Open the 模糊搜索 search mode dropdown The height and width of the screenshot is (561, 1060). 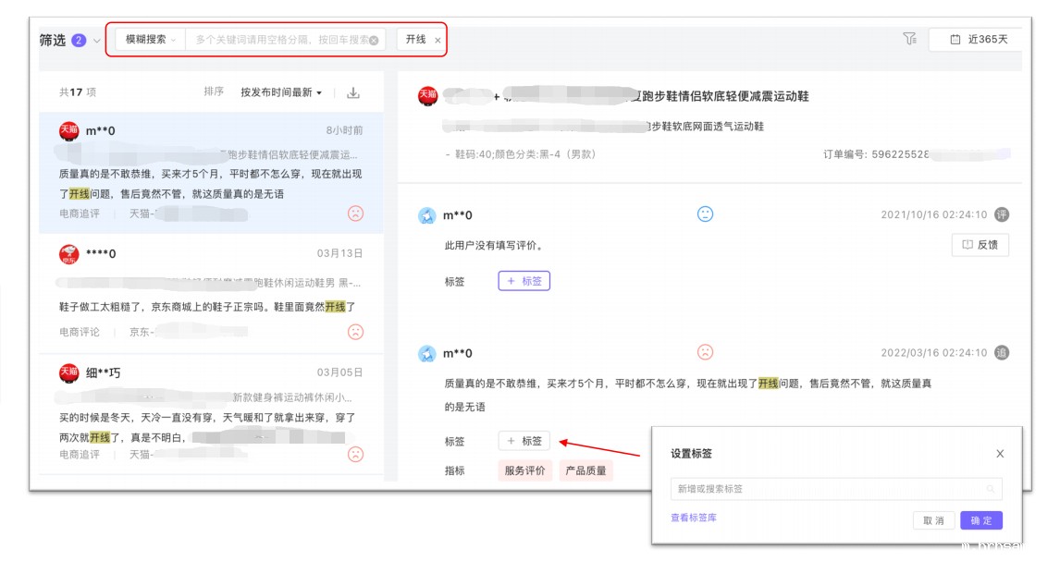[x=150, y=40]
